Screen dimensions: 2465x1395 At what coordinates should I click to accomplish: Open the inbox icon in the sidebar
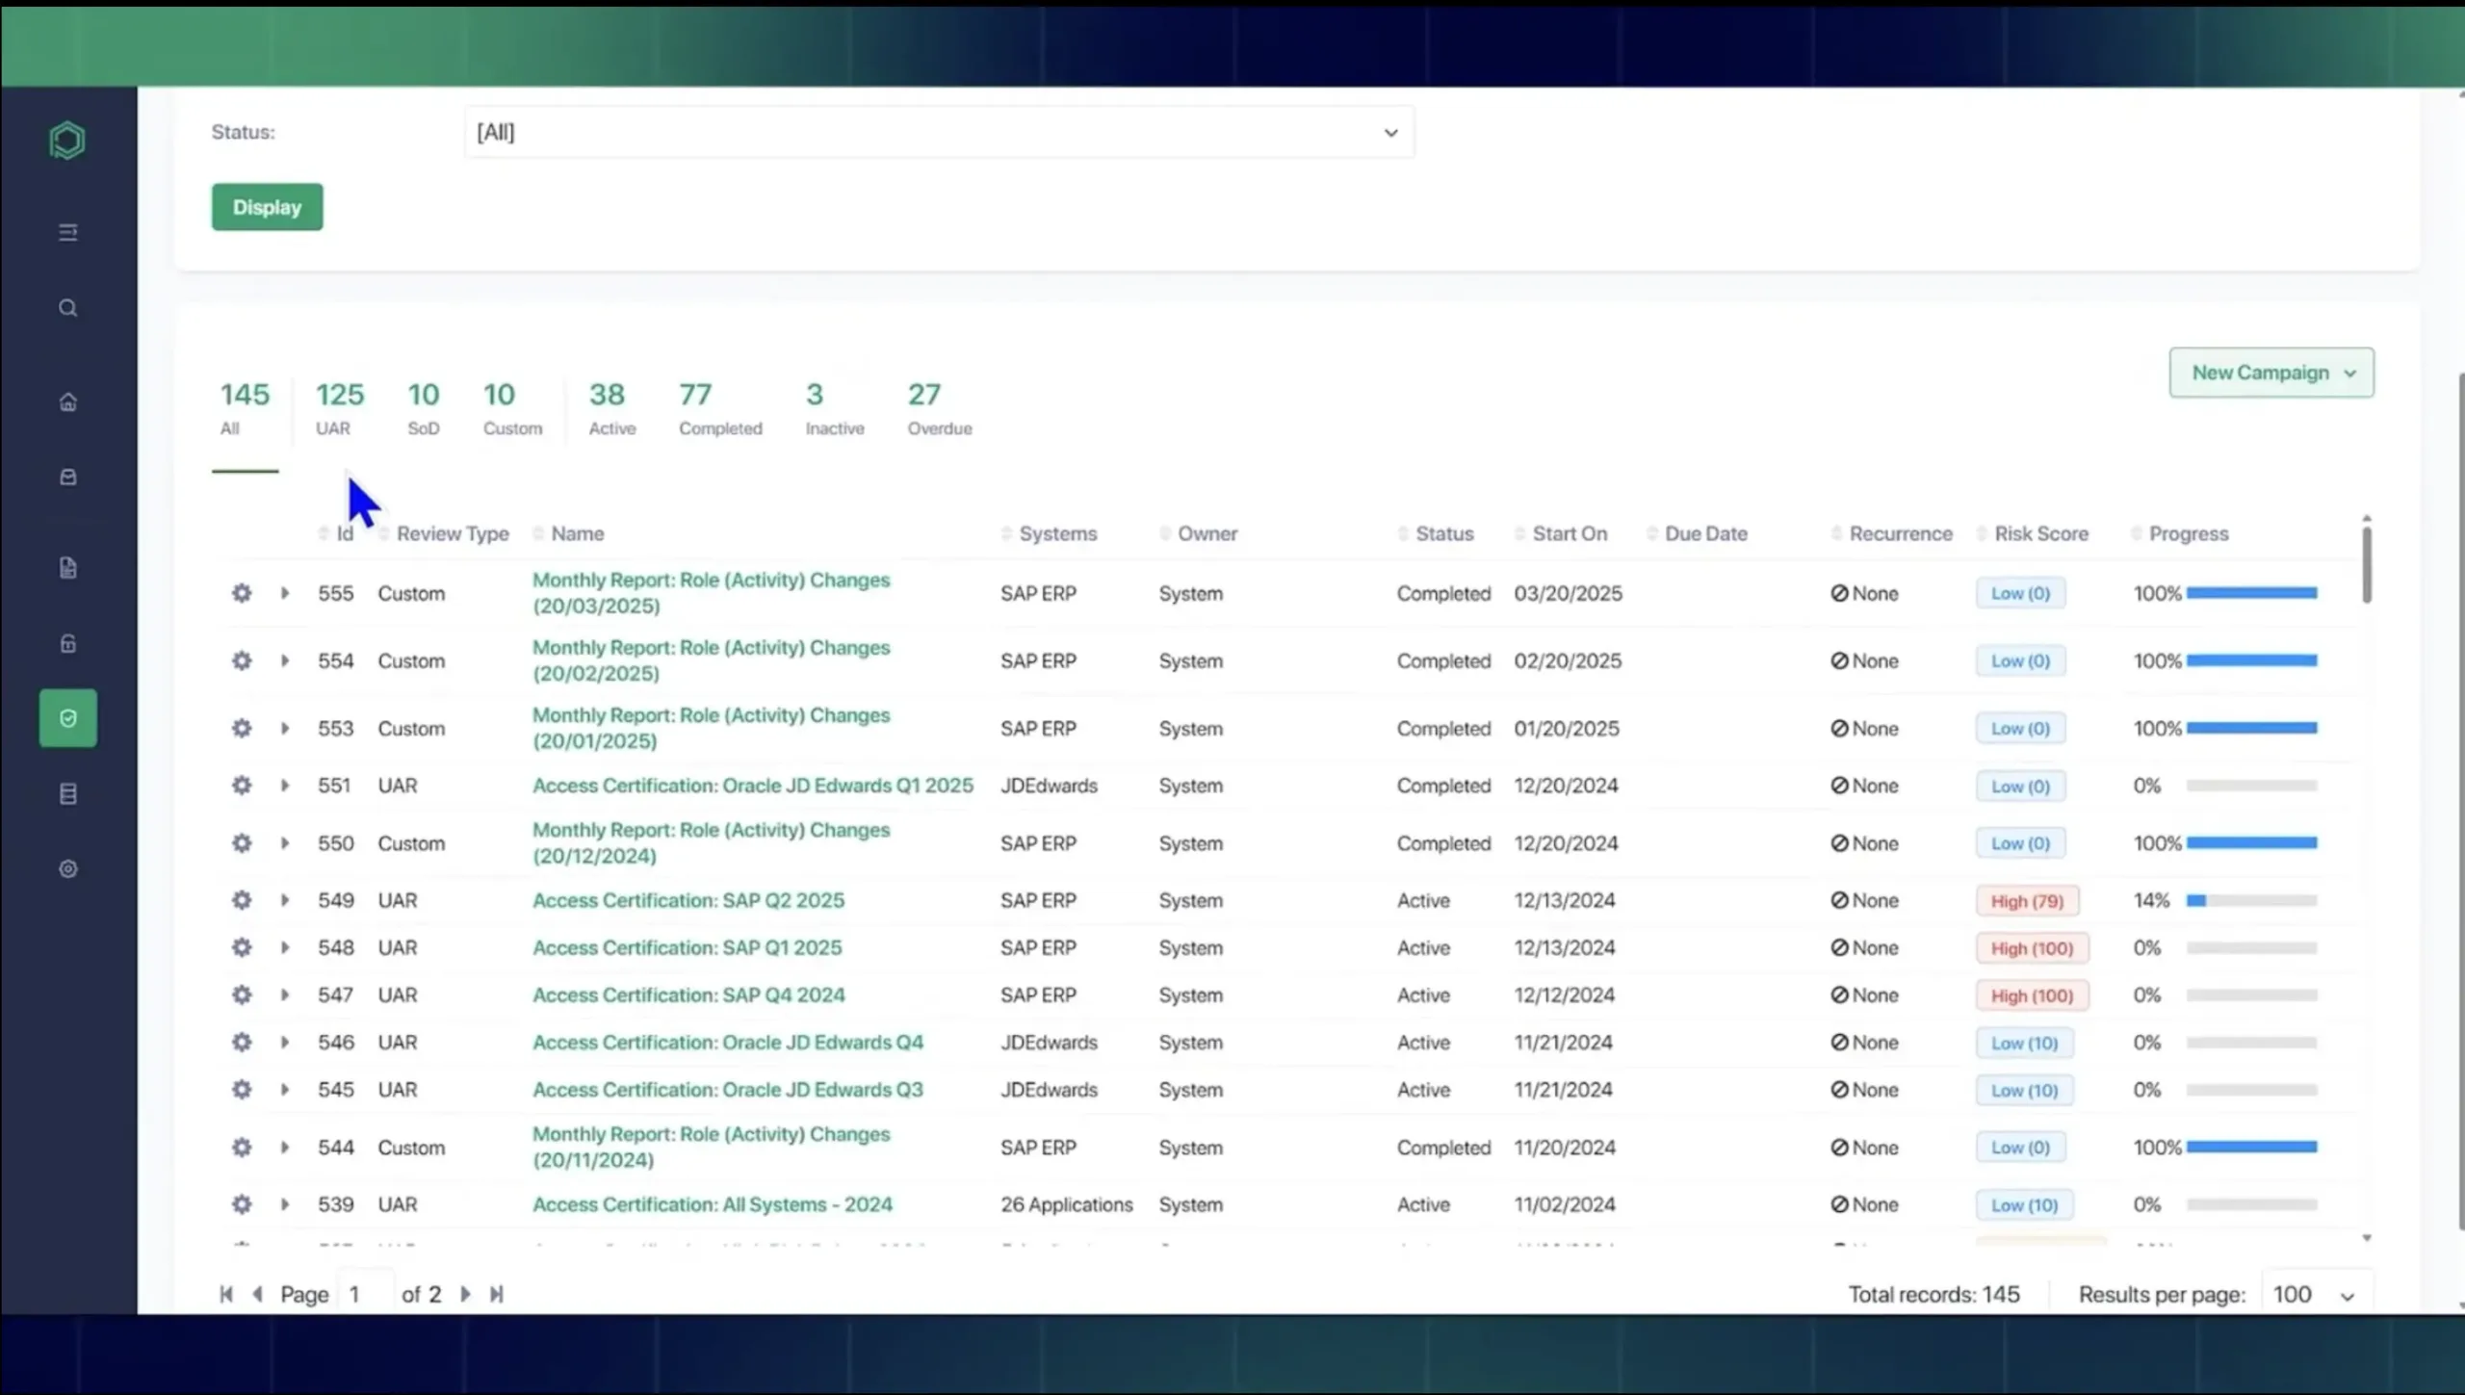click(67, 477)
